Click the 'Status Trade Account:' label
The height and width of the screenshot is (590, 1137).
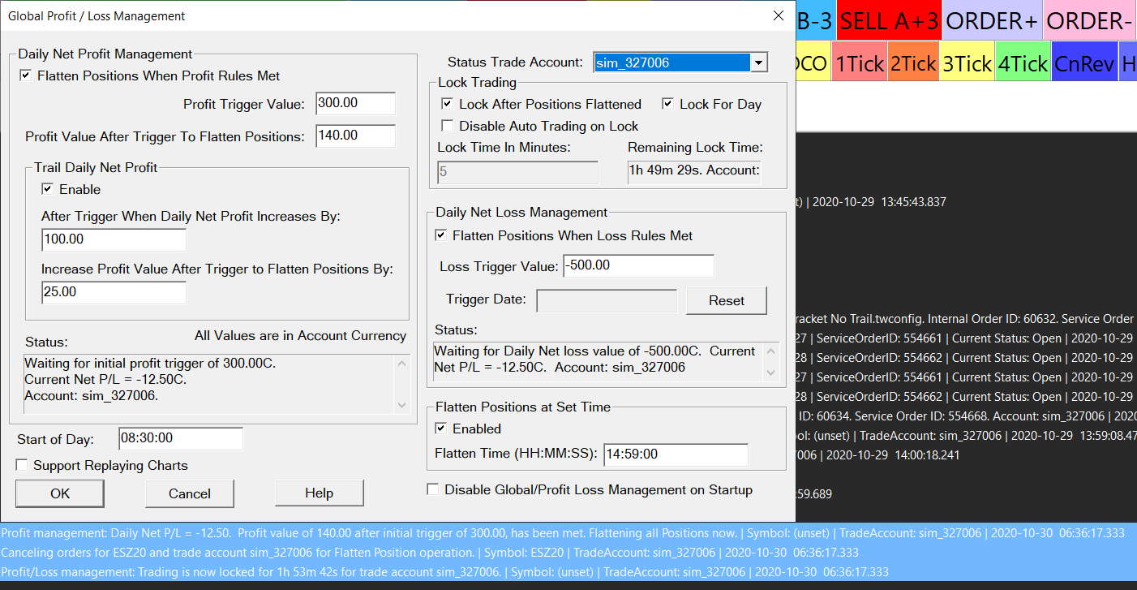[515, 62]
